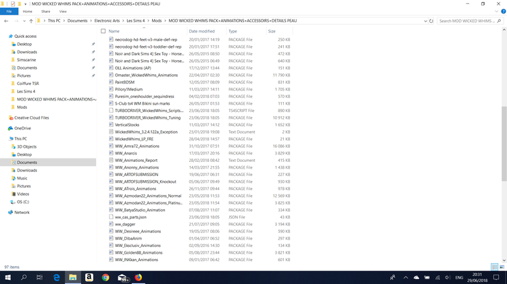Image resolution: width=507 pixels, height=284 pixels.
Task: Open recent locations dropdown arrow
Action: (24, 21)
